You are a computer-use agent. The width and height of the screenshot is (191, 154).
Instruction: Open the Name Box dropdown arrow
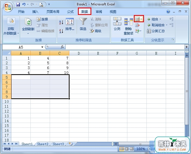(x=42, y=47)
